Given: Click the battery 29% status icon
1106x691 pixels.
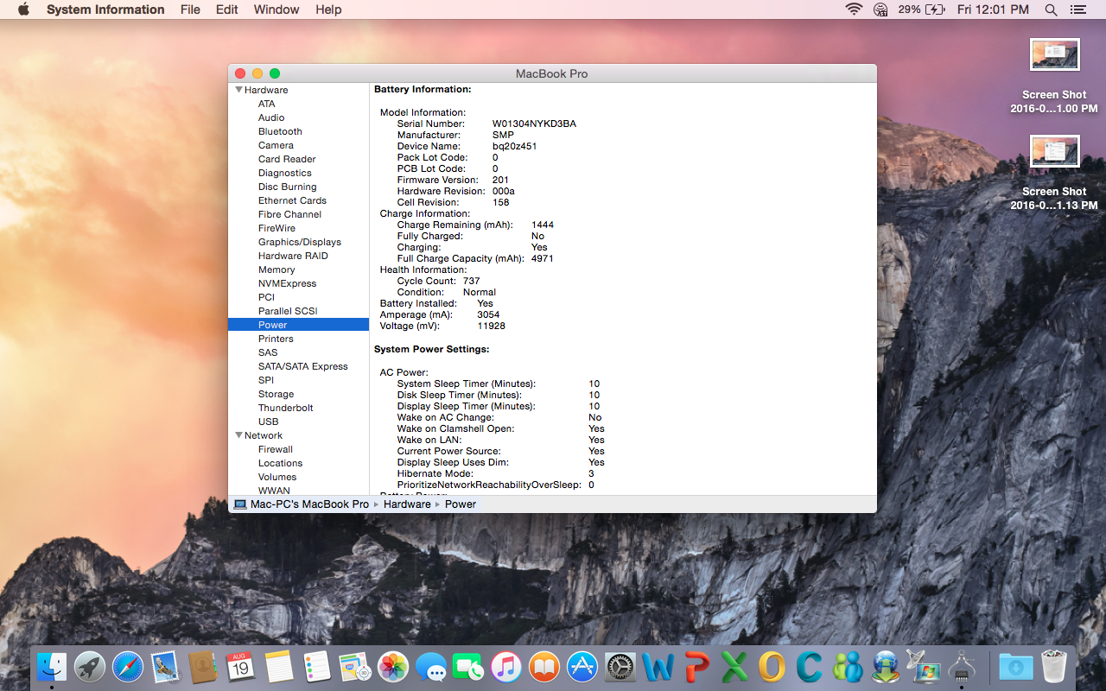Looking at the screenshot, I should pyautogui.click(x=921, y=10).
